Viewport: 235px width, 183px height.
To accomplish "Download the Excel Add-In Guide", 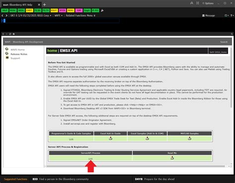I will 111,138.
